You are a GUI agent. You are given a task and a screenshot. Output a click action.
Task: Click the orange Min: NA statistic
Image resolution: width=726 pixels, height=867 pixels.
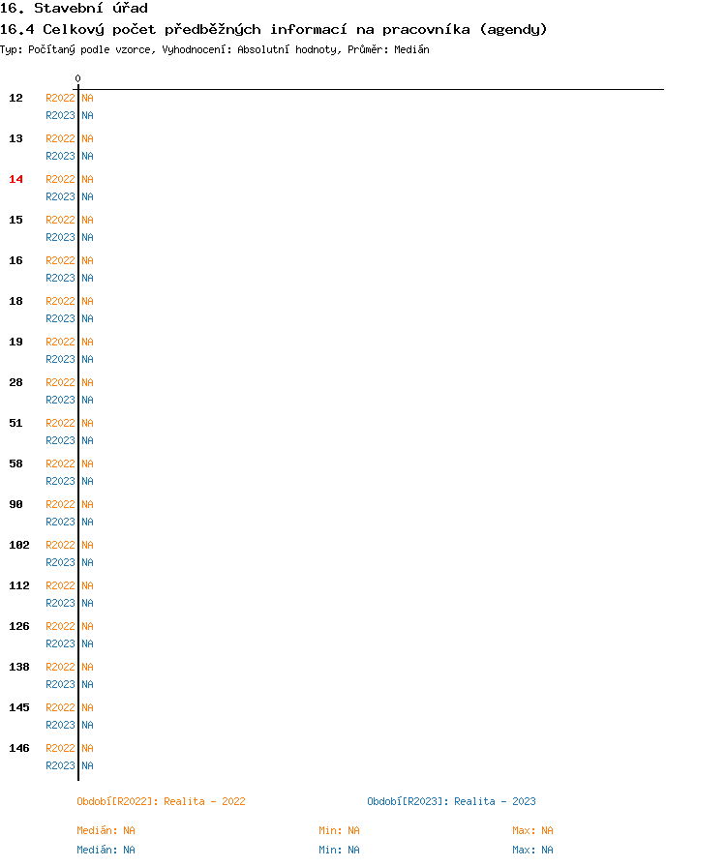pos(339,830)
